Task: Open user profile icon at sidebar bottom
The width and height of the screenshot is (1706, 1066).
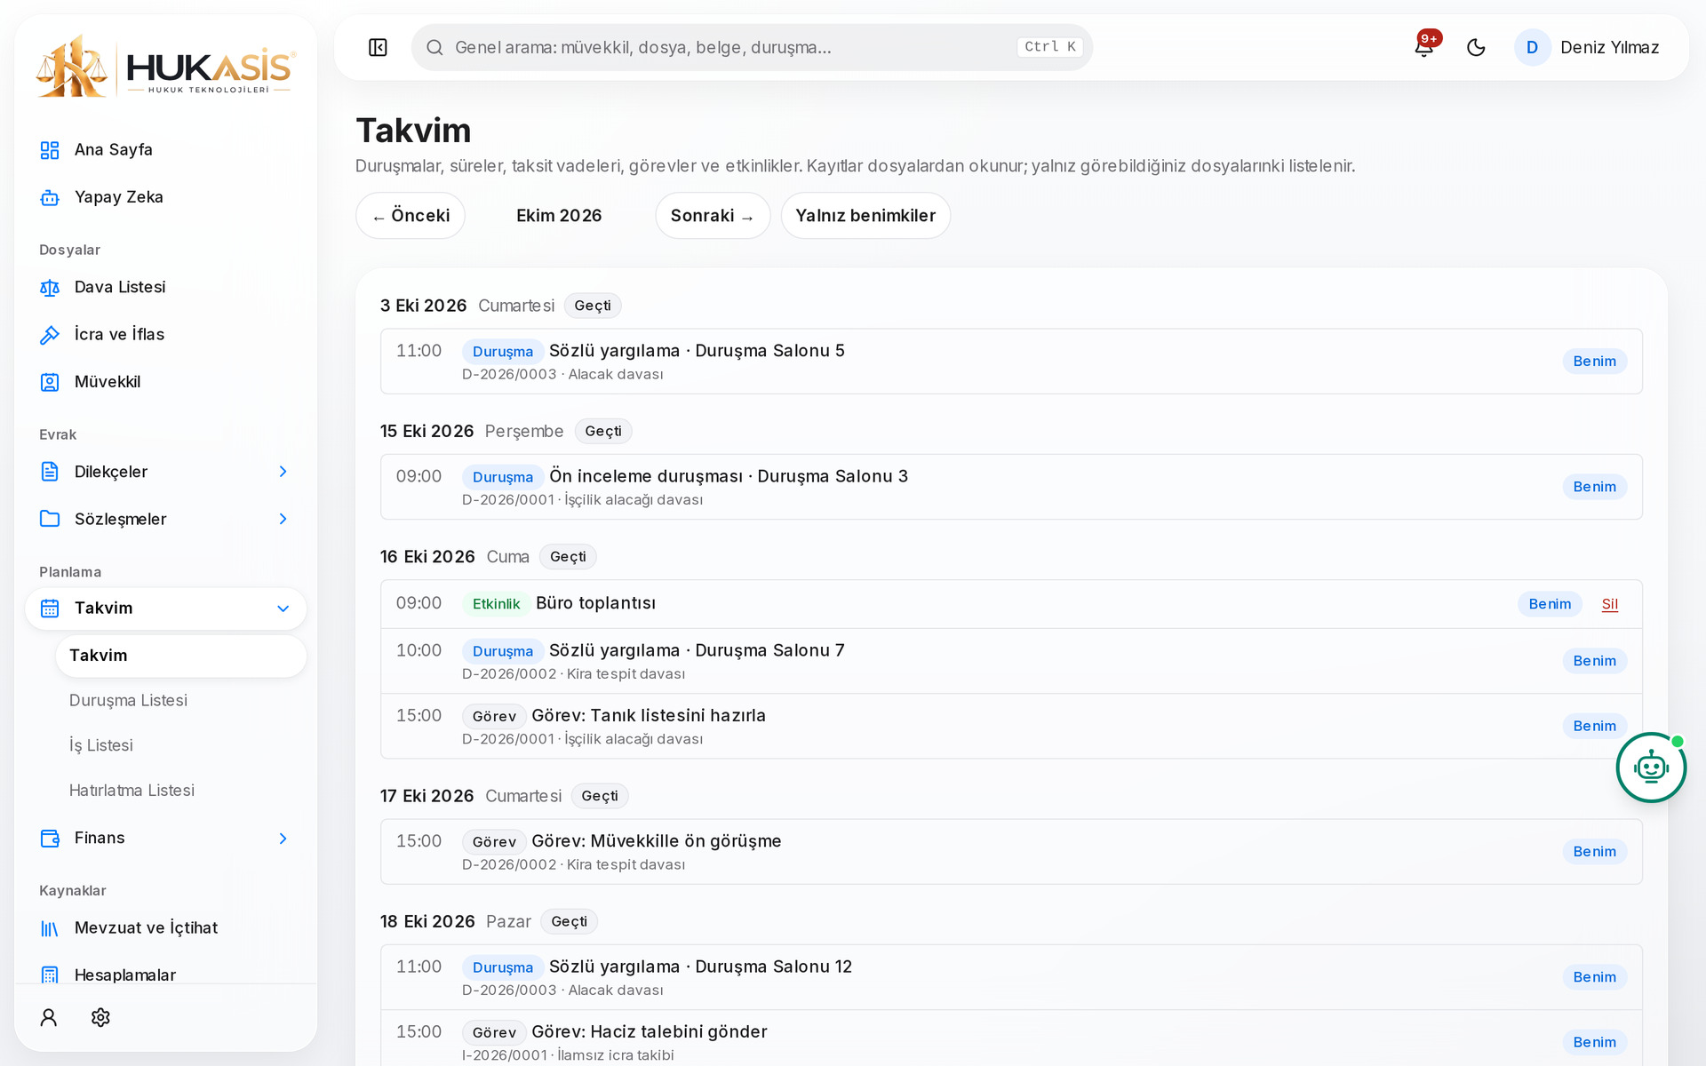Action: [x=49, y=1017]
